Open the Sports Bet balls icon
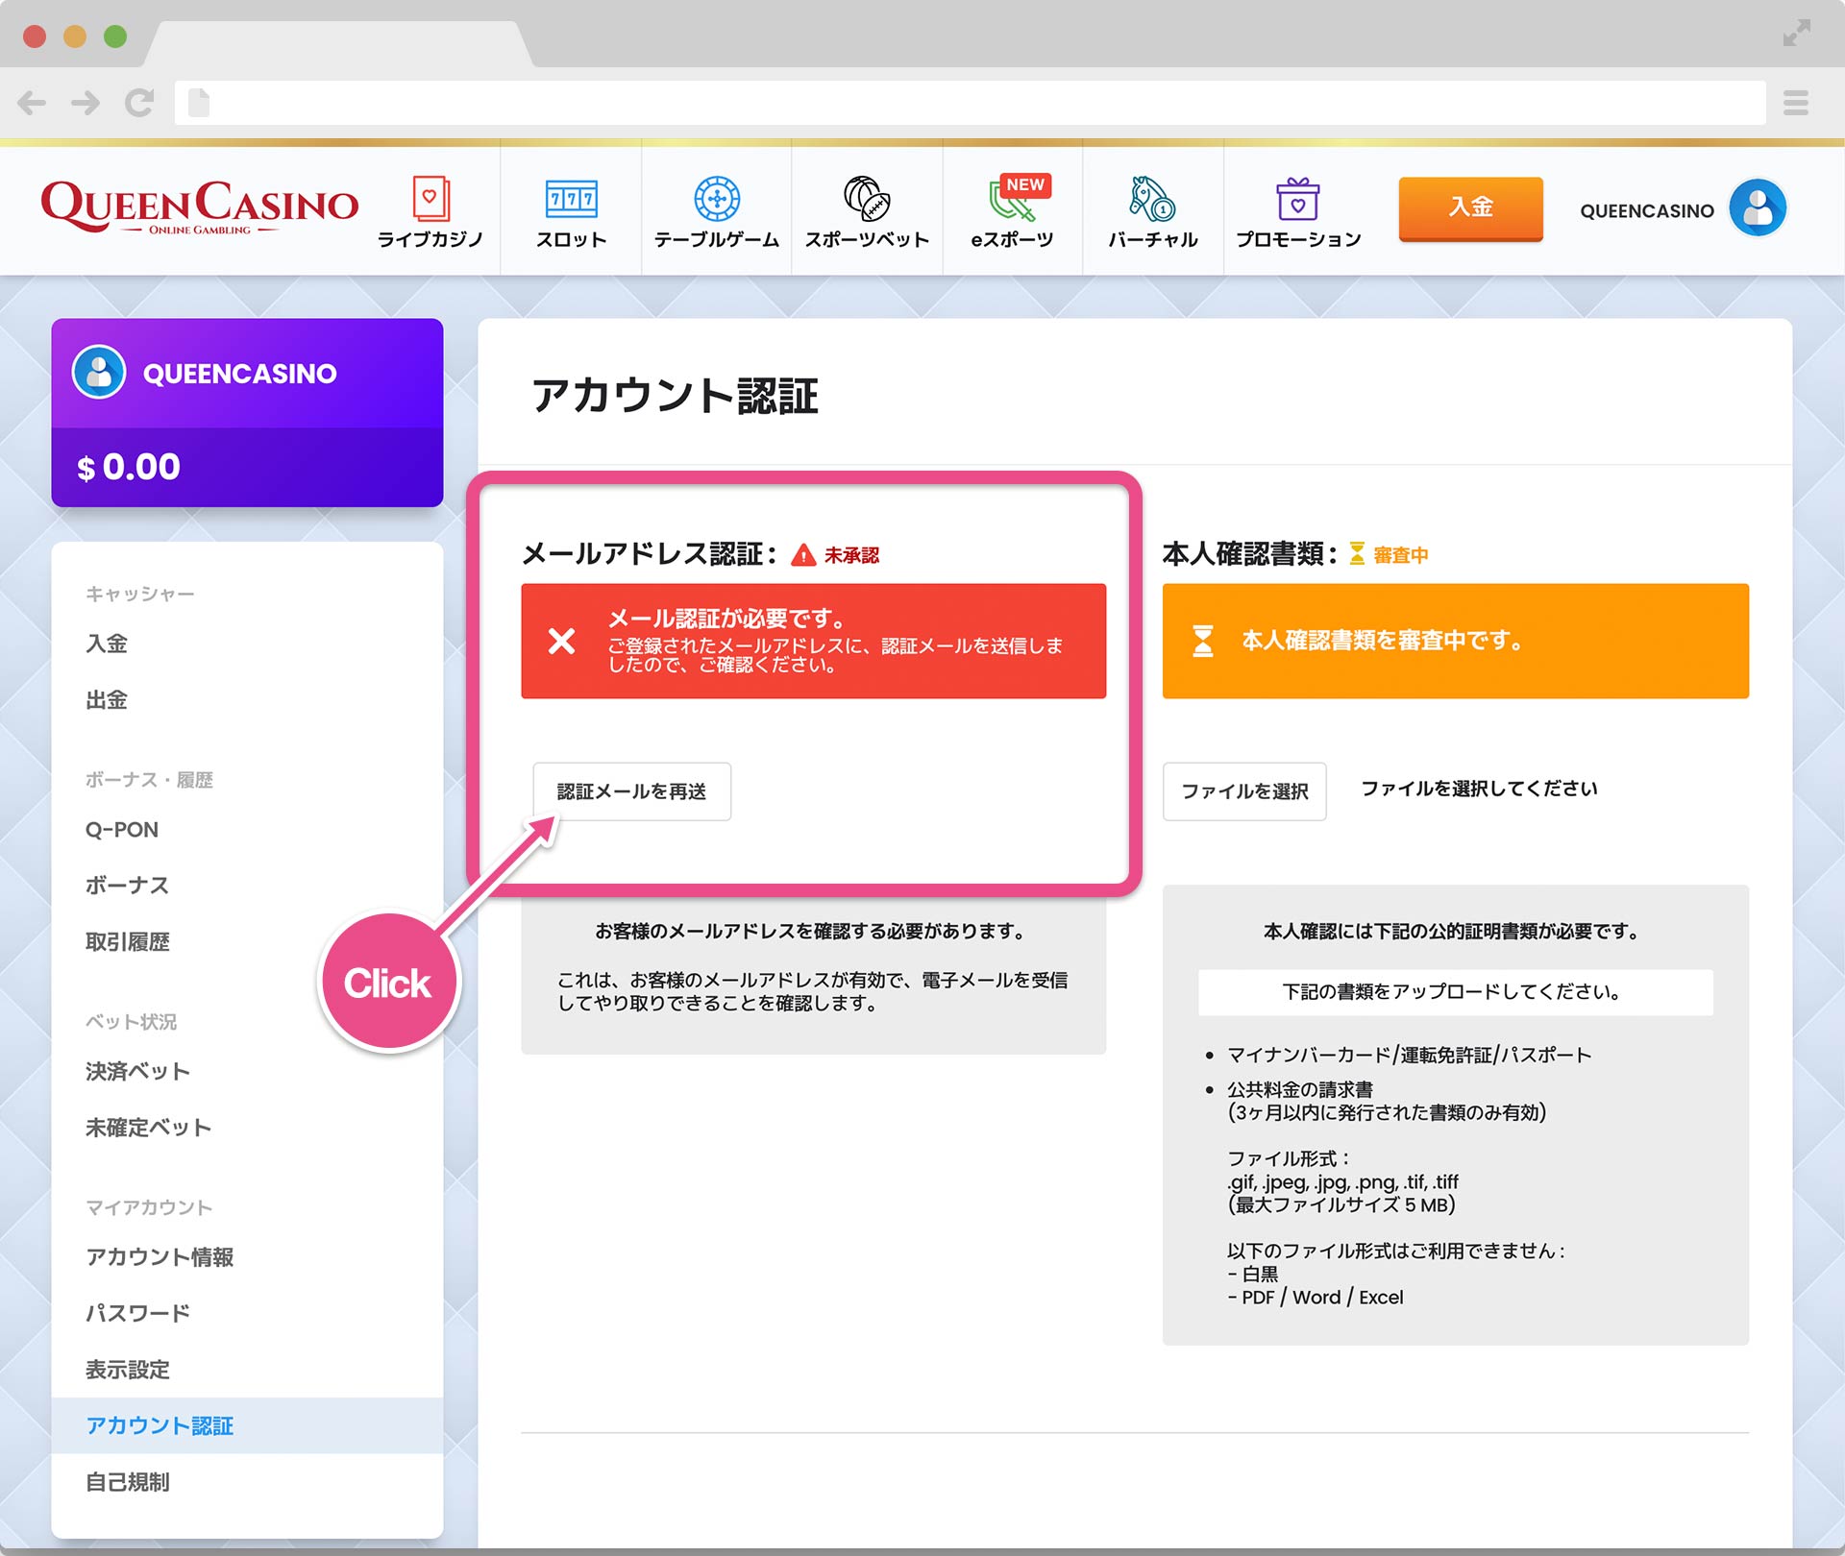 (867, 199)
